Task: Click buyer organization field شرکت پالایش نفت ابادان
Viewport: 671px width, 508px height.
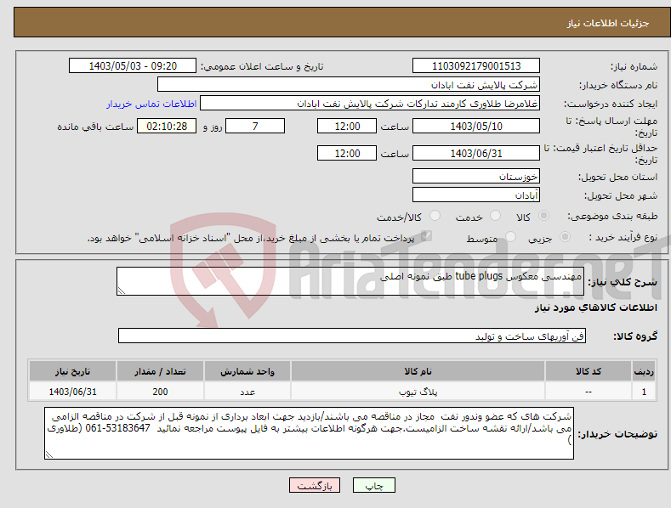Action: click(349, 85)
